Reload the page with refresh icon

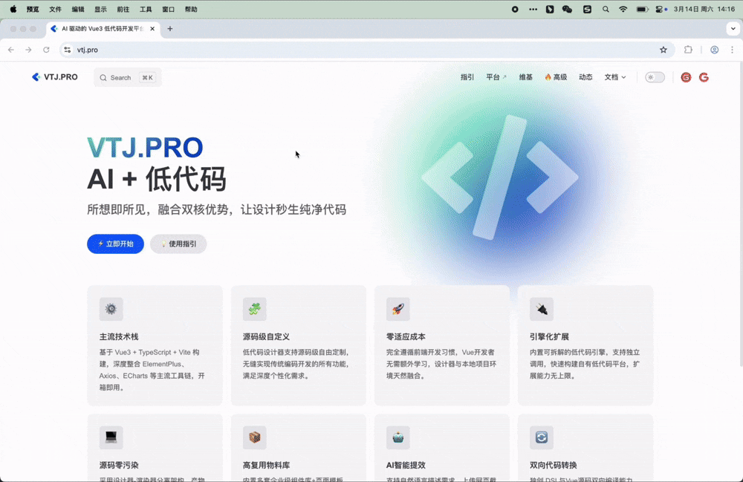point(46,50)
